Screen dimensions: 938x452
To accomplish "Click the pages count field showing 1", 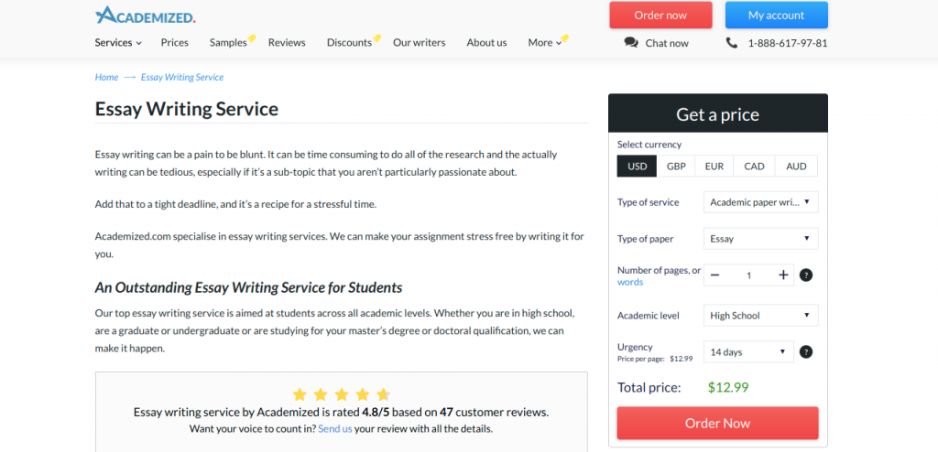I will pos(749,275).
